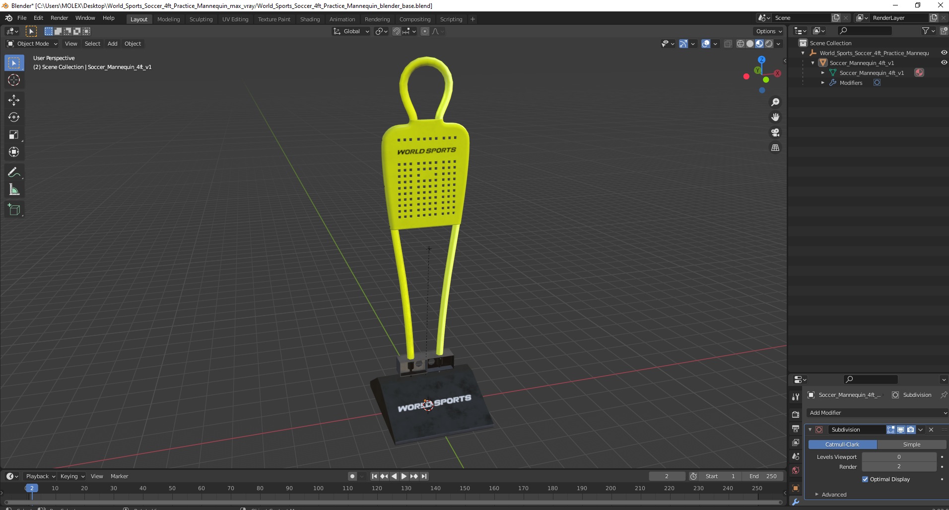This screenshot has width=949, height=510.
Task: Open the timeline Marker menu
Action: pyautogui.click(x=119, y=476)
